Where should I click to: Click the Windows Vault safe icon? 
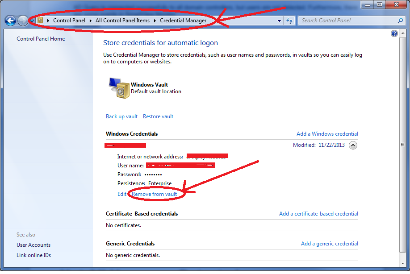pos(119,88)
